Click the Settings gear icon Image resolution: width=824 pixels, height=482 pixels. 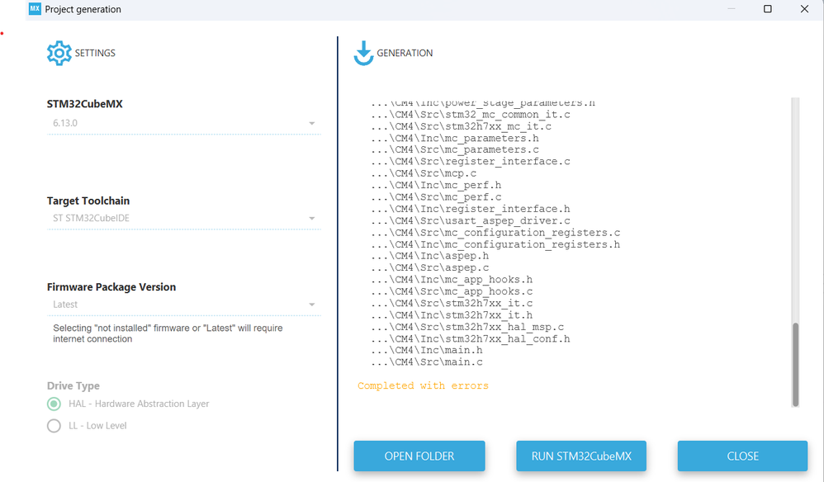coord(59,53)
